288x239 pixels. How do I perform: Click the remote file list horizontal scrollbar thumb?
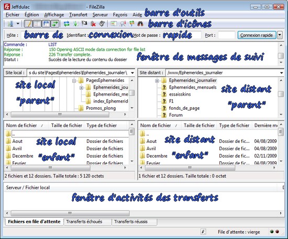tap(190, 168)
